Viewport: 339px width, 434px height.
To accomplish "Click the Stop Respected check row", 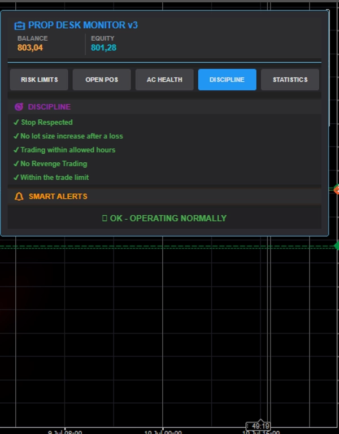I will click(43, 122).
